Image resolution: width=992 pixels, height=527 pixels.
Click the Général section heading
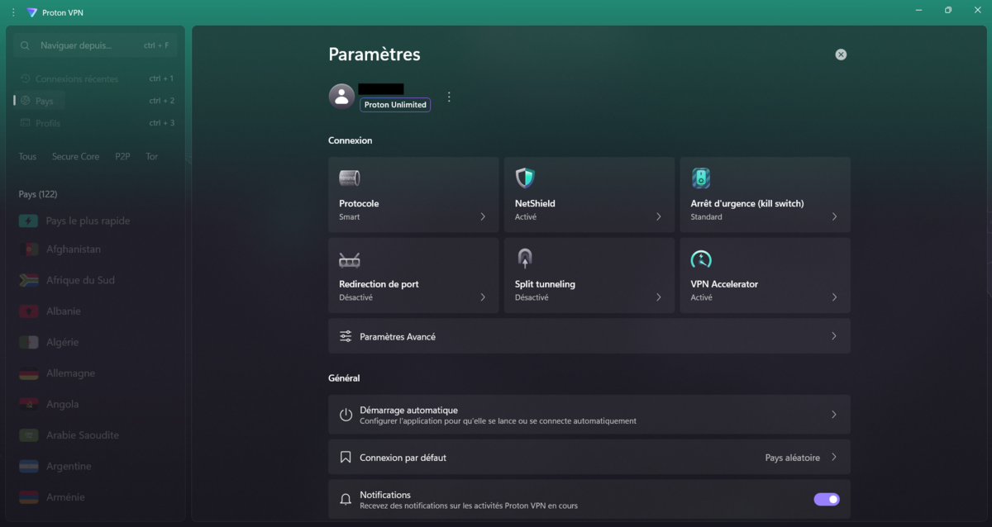(344, 378)
